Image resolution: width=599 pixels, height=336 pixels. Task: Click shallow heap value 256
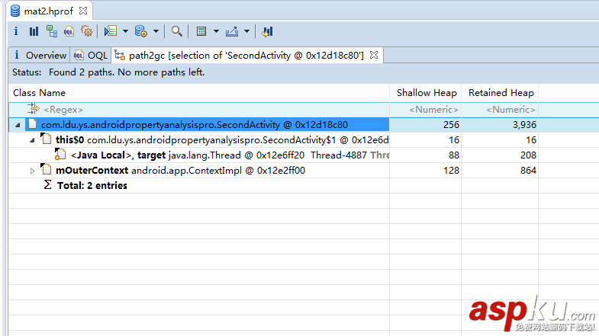tap(451, 125)
